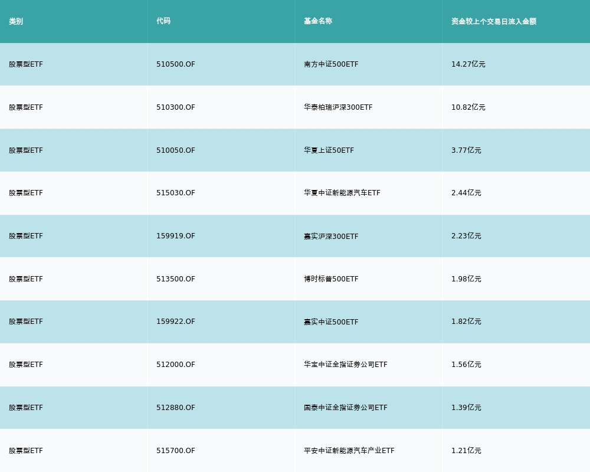Click 股票型ETF in the 159922.OF row

pos(26,322)
